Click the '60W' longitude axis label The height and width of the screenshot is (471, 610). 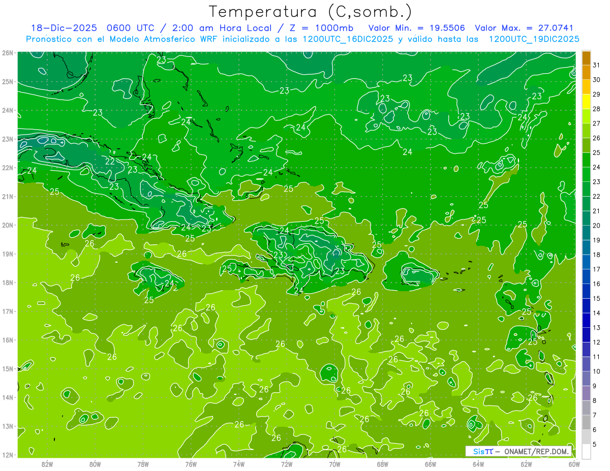point(574,464)
